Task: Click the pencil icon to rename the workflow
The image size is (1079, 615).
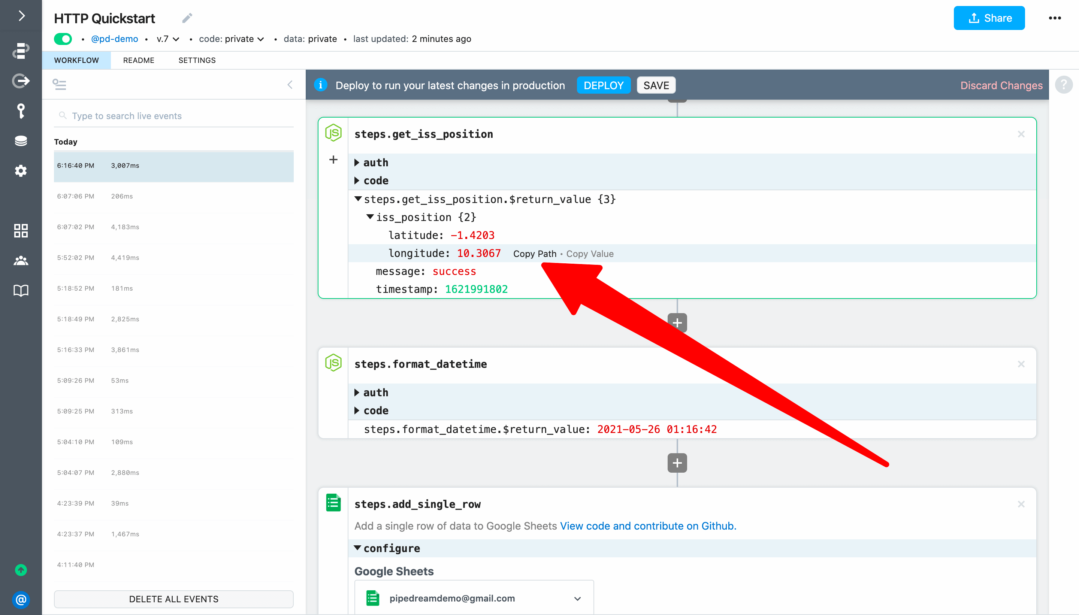Action: pos(187,18)
